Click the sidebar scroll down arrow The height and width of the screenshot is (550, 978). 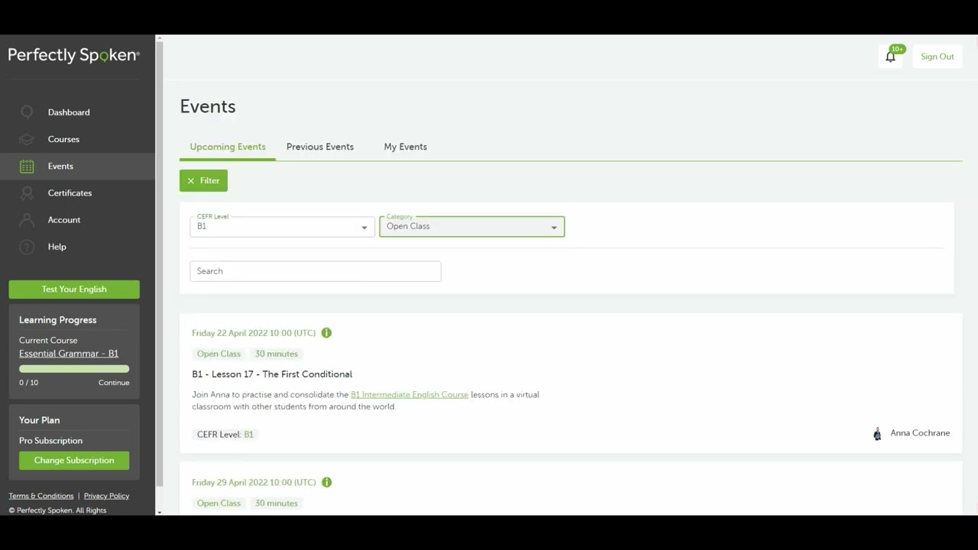coord(159,512)
